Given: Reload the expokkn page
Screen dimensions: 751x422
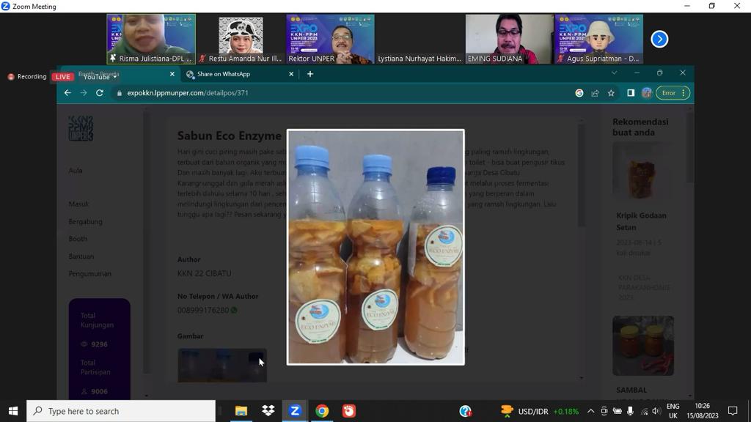Looking at the screenshot, I should [x=100, y=93].
